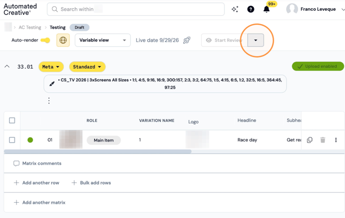The height and width of the screenshot is (218, 345).
Task: Click the matrix number 33.01
Action: (25, 67)
